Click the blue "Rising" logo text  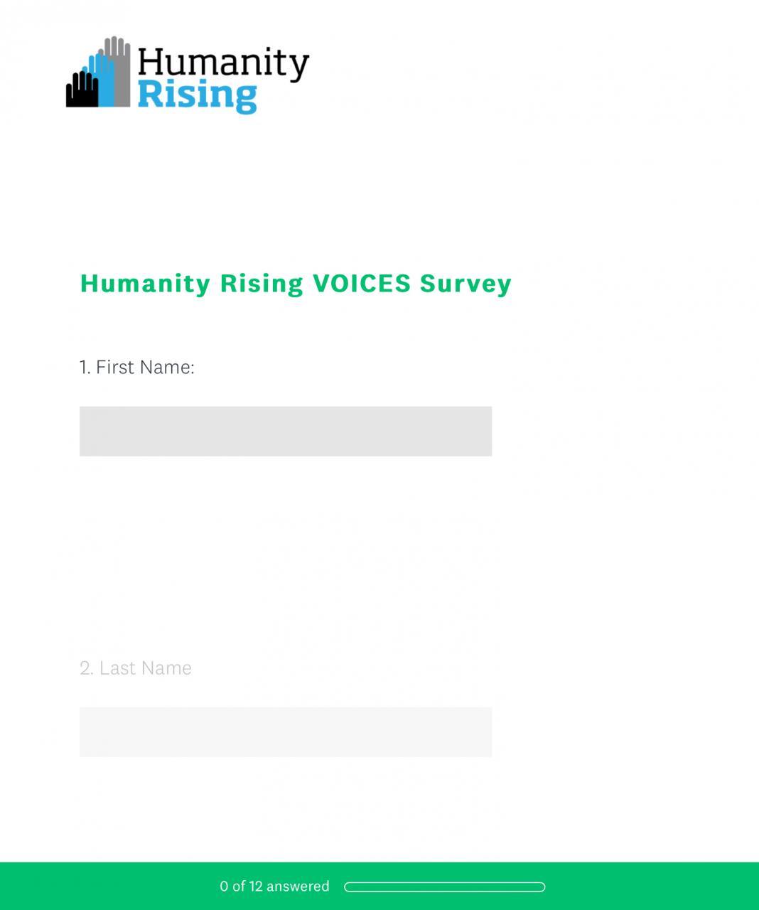point(197,97)
